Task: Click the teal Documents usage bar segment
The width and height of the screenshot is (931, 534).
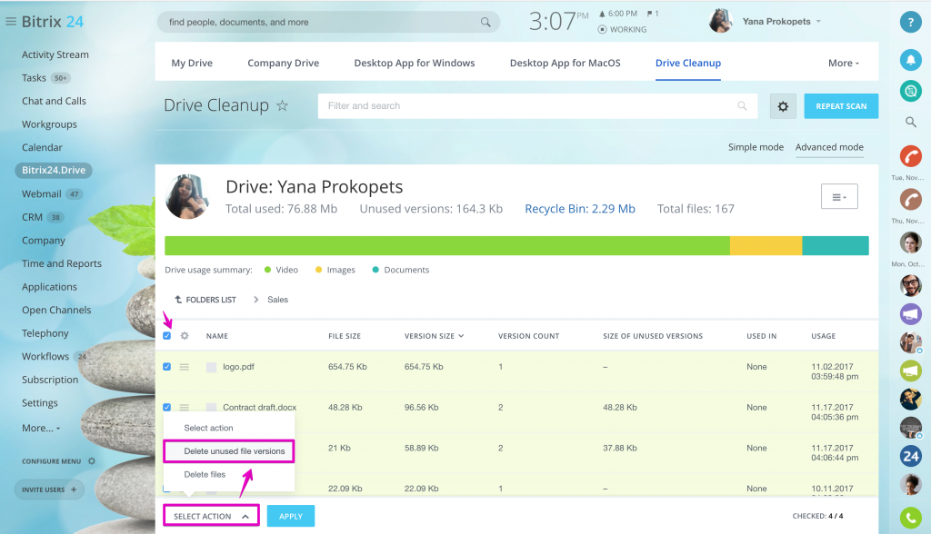Action: [836, 245]
